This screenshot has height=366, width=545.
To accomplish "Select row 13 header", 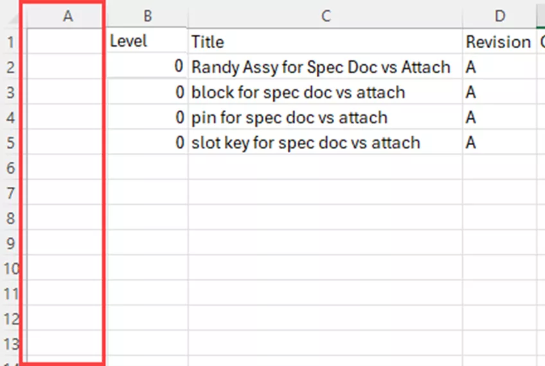I will pos(11,344).
